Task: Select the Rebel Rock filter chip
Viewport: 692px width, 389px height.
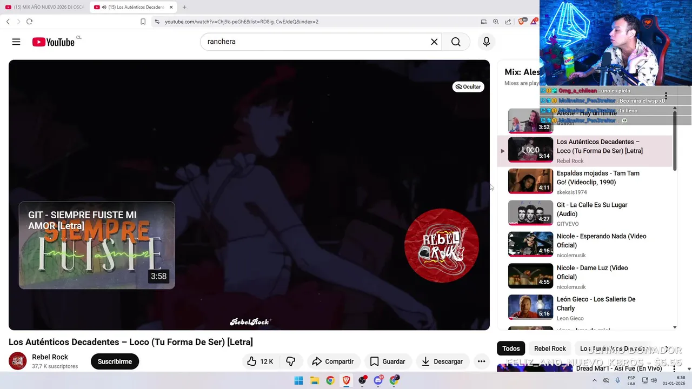Action: (x=550, y=348)
